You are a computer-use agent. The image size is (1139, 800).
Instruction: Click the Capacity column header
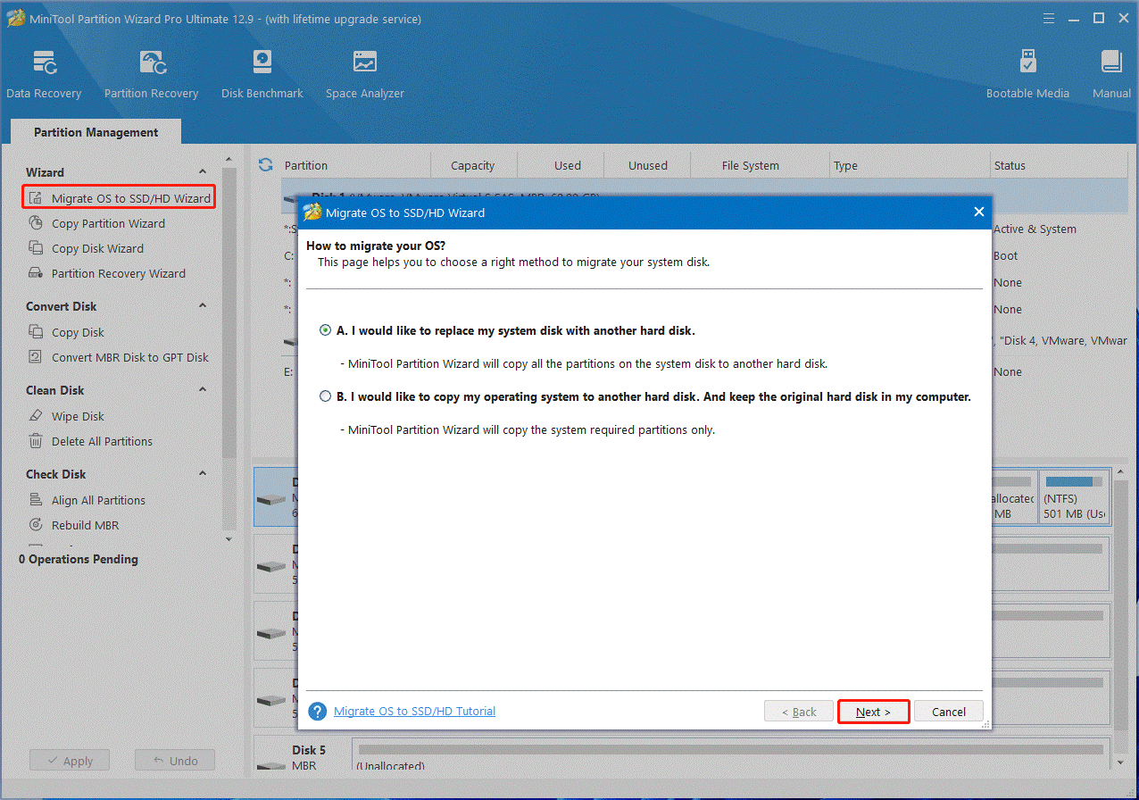pos(473,165)
